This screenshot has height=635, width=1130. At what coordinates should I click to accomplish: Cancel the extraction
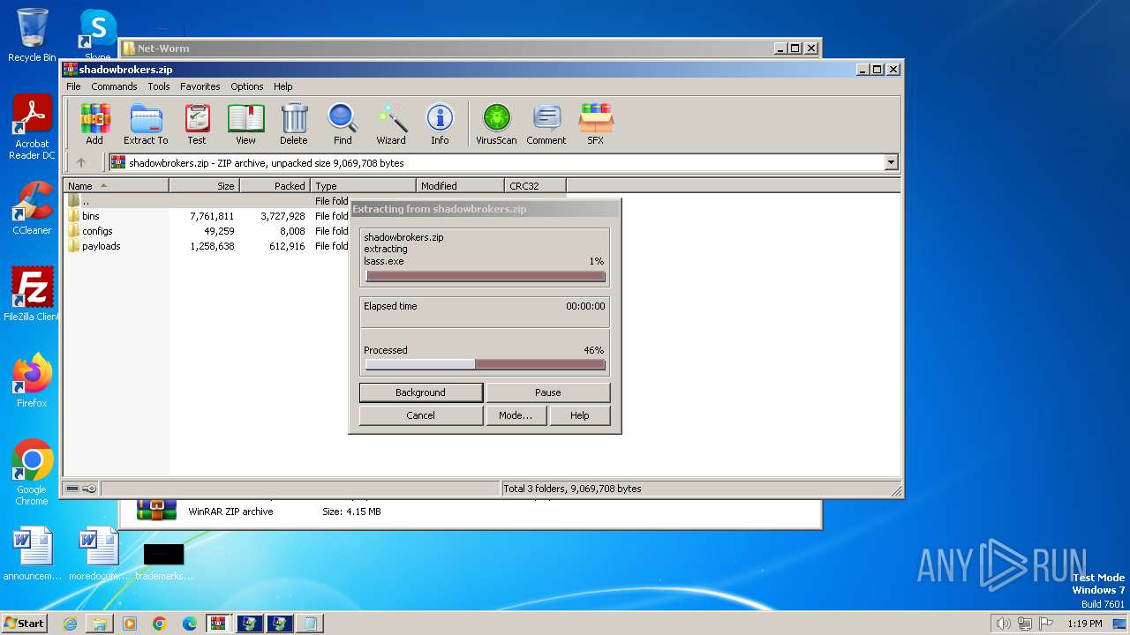click(421, 415)
